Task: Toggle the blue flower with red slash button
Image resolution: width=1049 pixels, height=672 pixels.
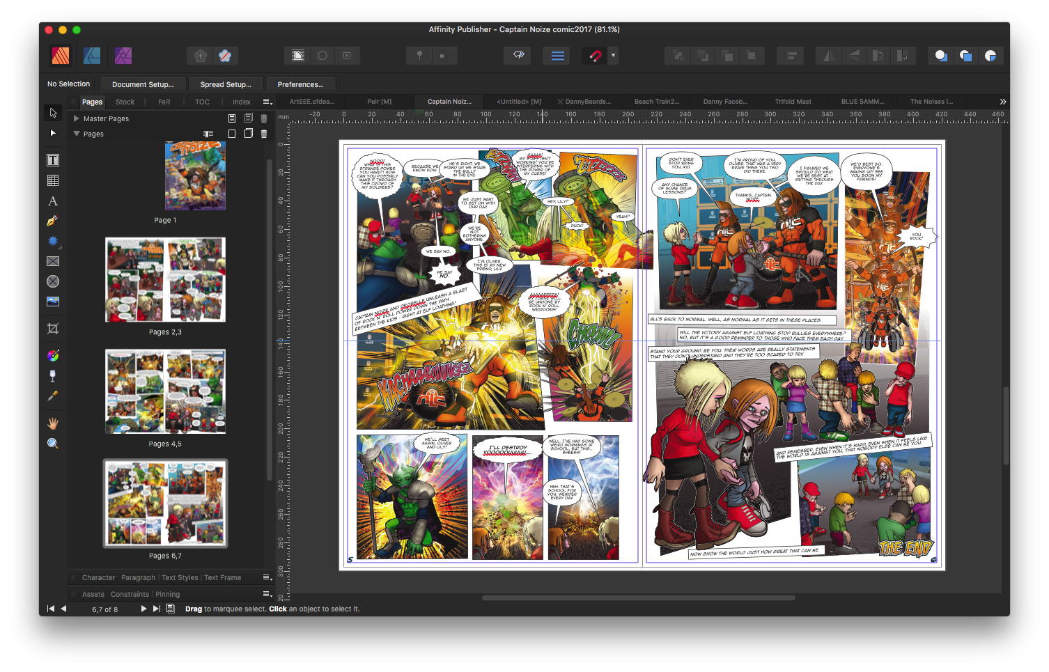Action: [225, 56]
